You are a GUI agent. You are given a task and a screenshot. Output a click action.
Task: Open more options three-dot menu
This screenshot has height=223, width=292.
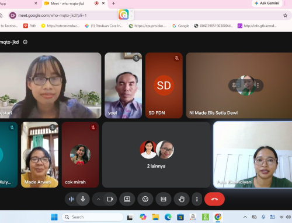pos(197,199)
